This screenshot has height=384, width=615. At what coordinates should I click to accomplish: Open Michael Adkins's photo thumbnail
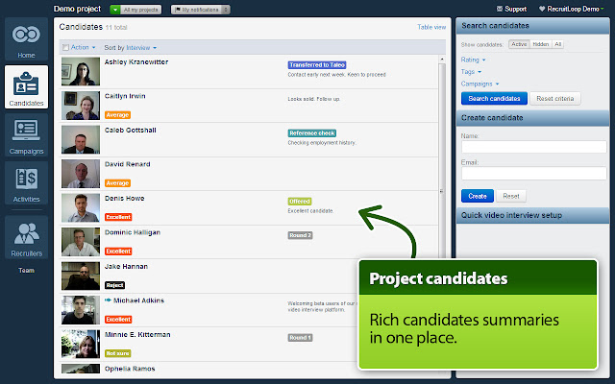coord(81,310)
